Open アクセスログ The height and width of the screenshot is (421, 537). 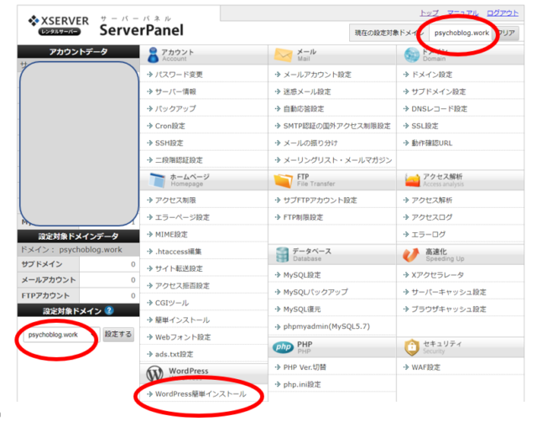tap(431, 217)
